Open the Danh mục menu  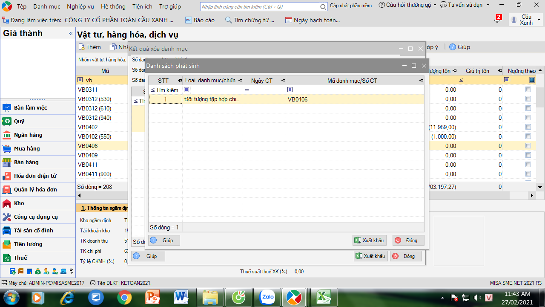tap(47, 7)
